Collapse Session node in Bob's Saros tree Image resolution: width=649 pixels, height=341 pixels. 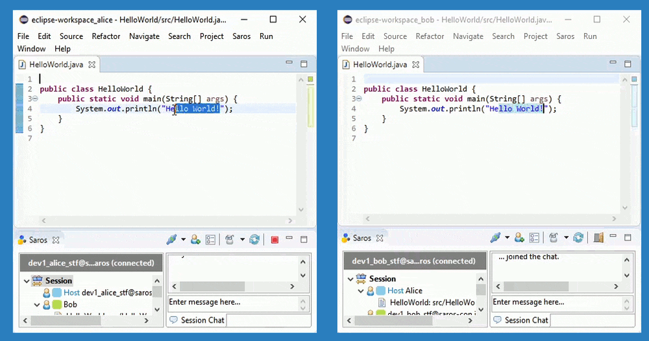pos(350,279)
